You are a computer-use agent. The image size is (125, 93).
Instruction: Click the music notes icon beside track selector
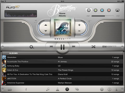click(x=35, y=21)
